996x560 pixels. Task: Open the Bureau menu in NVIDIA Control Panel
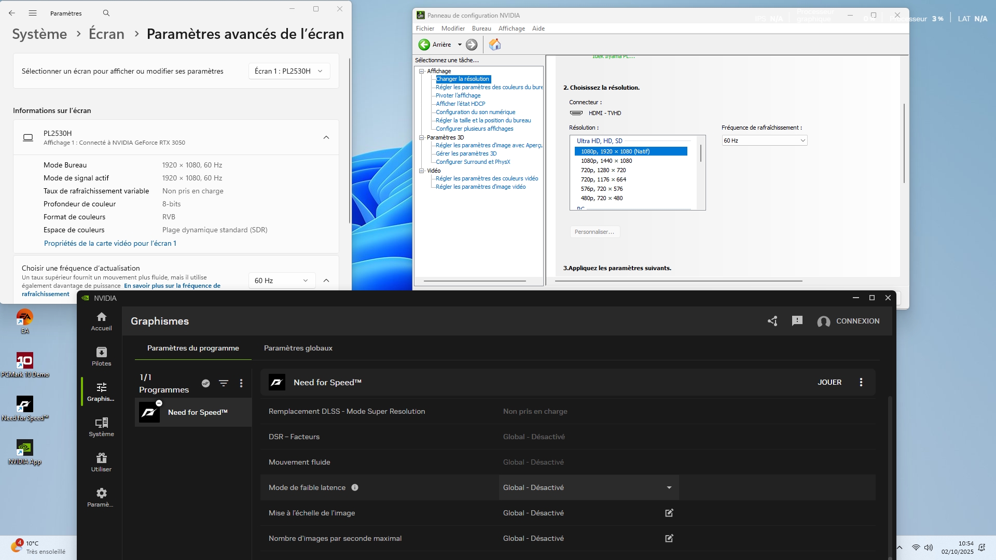[481, 29]
